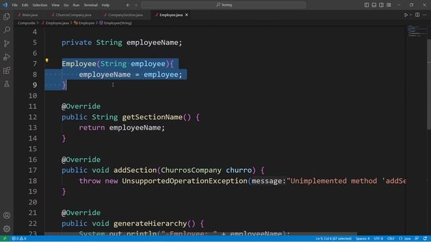
Task: Open the Edit menu
Action: point(25,5)
